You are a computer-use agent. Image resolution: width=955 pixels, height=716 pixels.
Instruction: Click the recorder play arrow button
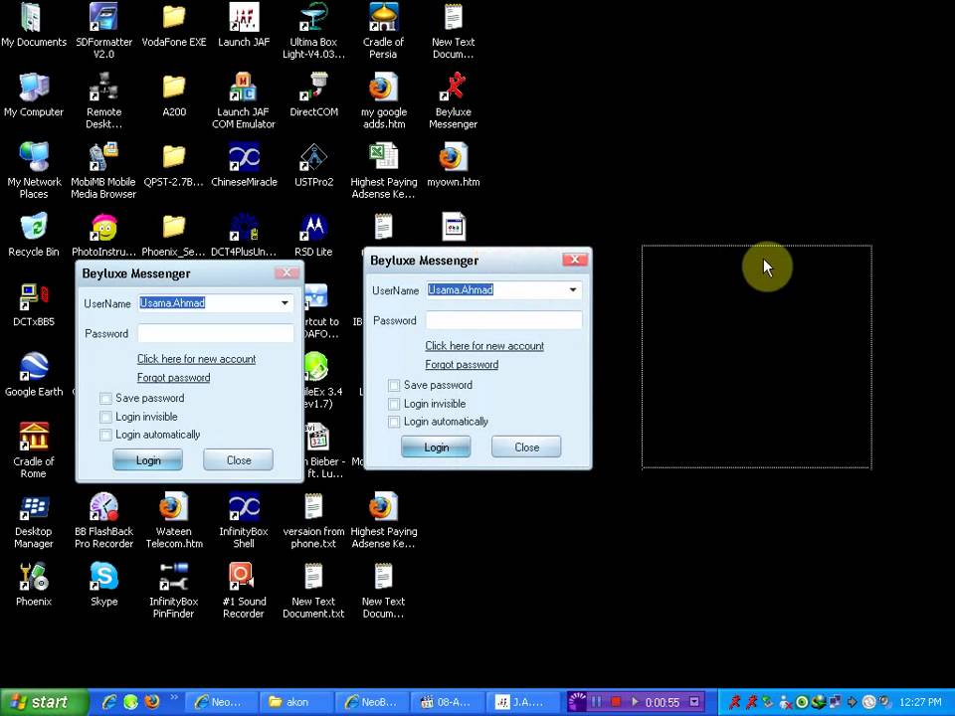pyautogui.click(x=635, y=702)
